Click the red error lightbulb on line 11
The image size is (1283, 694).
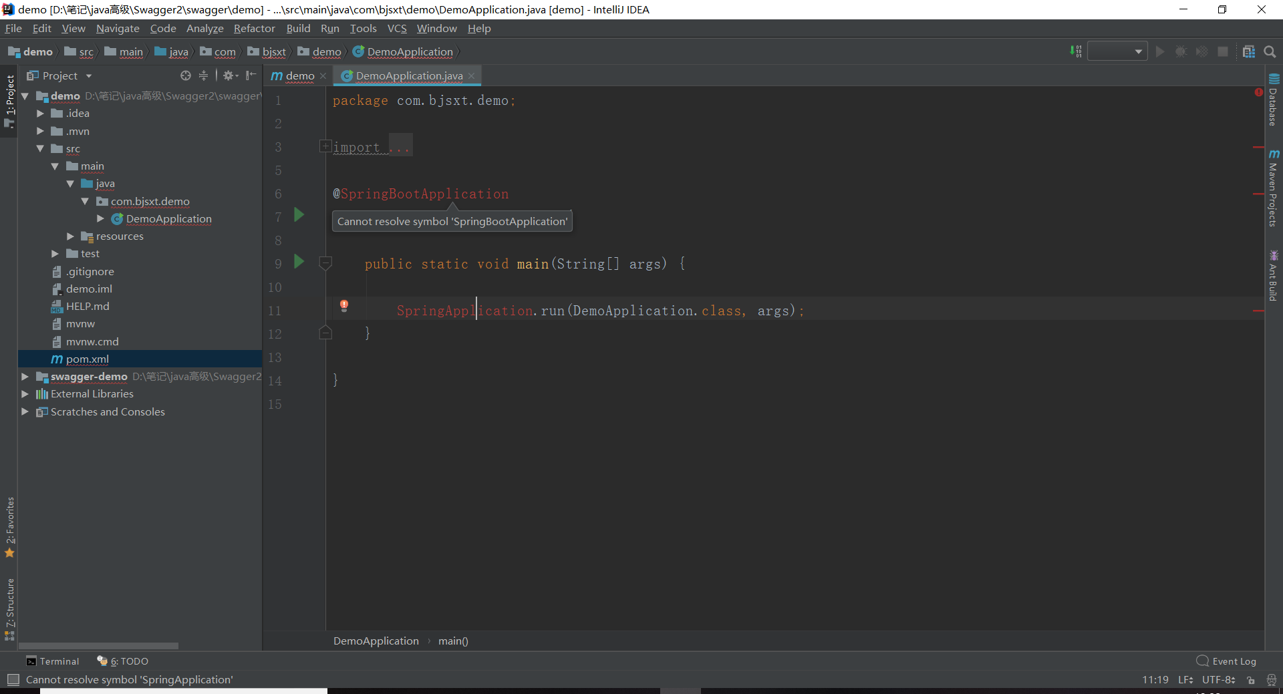[344, 306]
